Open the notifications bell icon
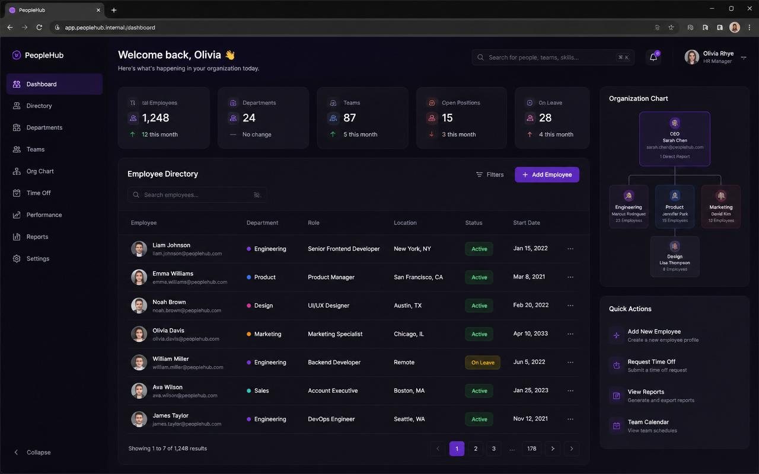 (x=653, y=57)
